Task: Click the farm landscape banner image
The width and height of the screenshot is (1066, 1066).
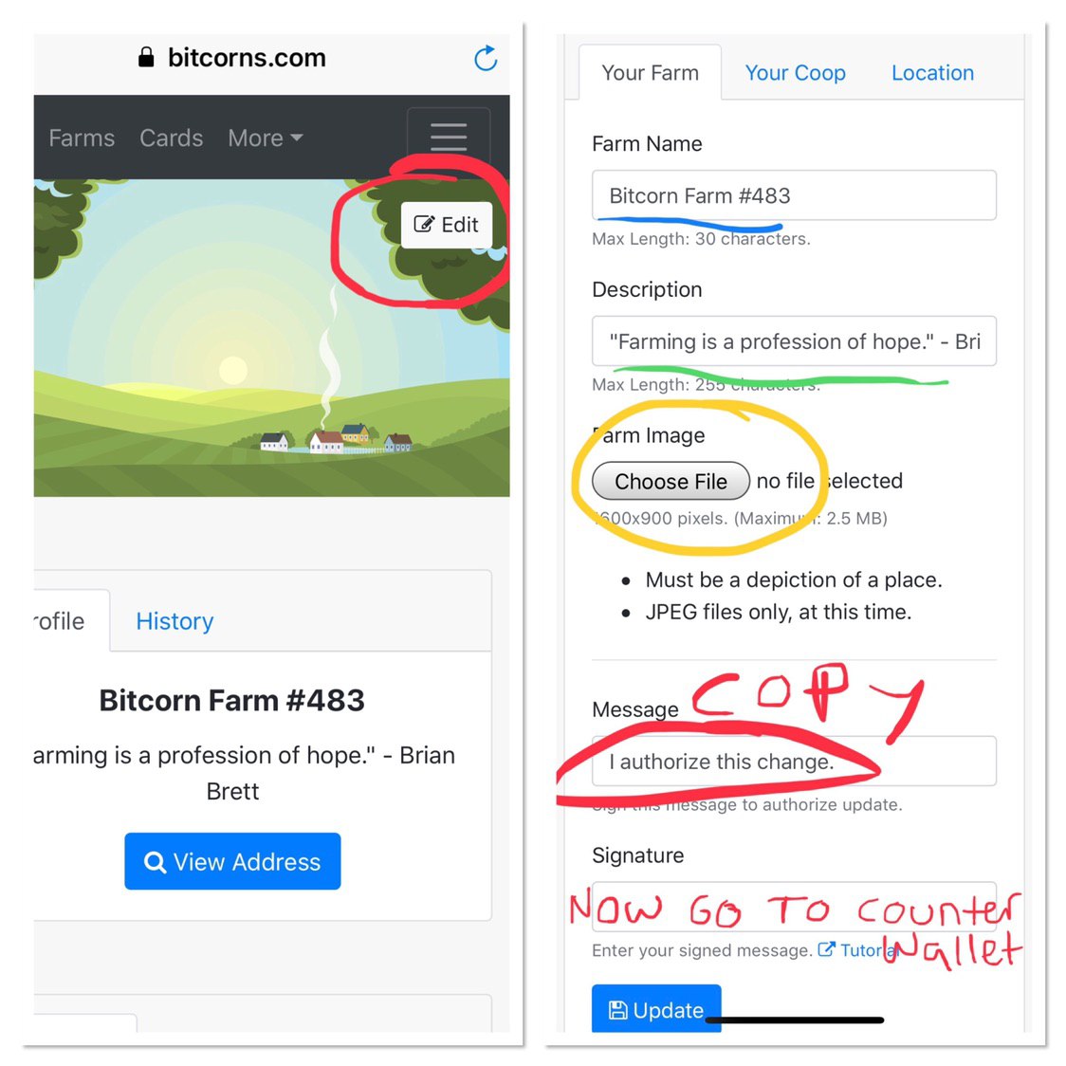Action: coord(271,338)
